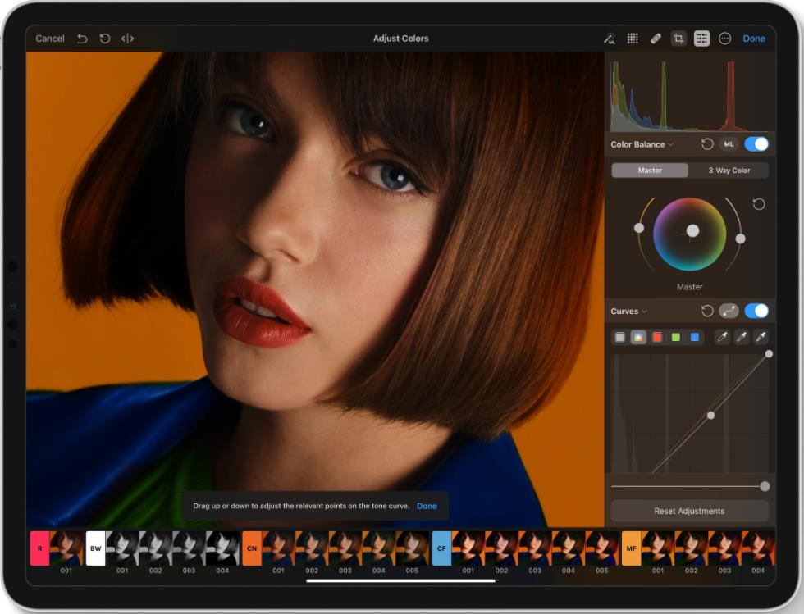Select the red curve channel

(657, 337)
